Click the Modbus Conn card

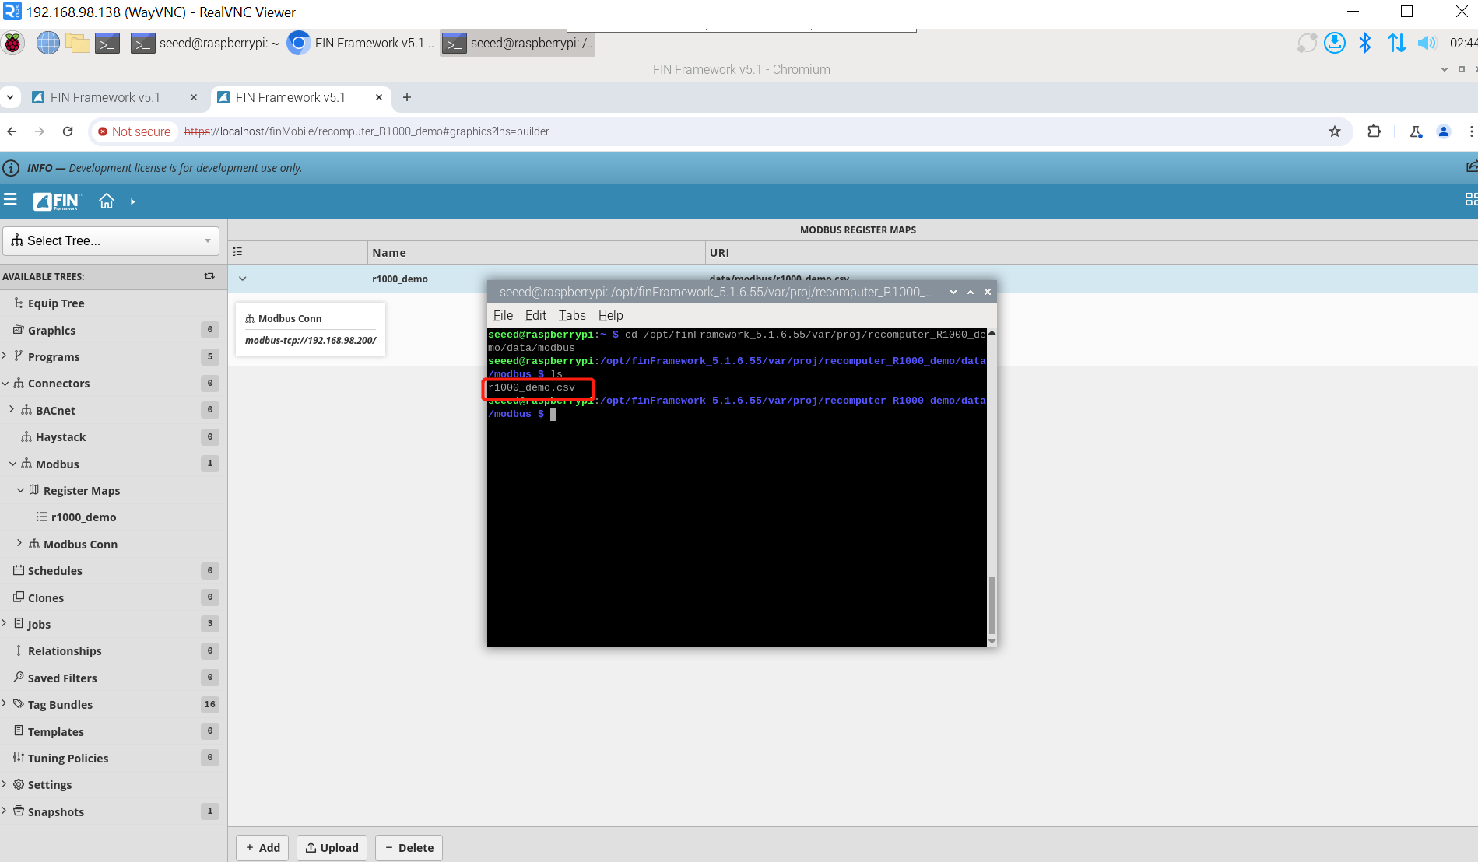(x=311, y=329)
